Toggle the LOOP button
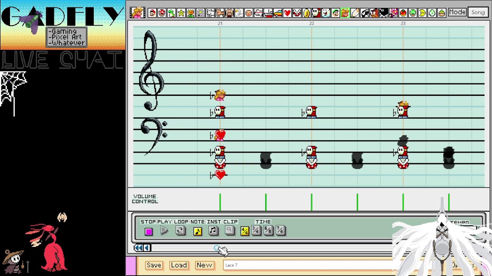Screen dimensions: 492x276 (180, 231)
